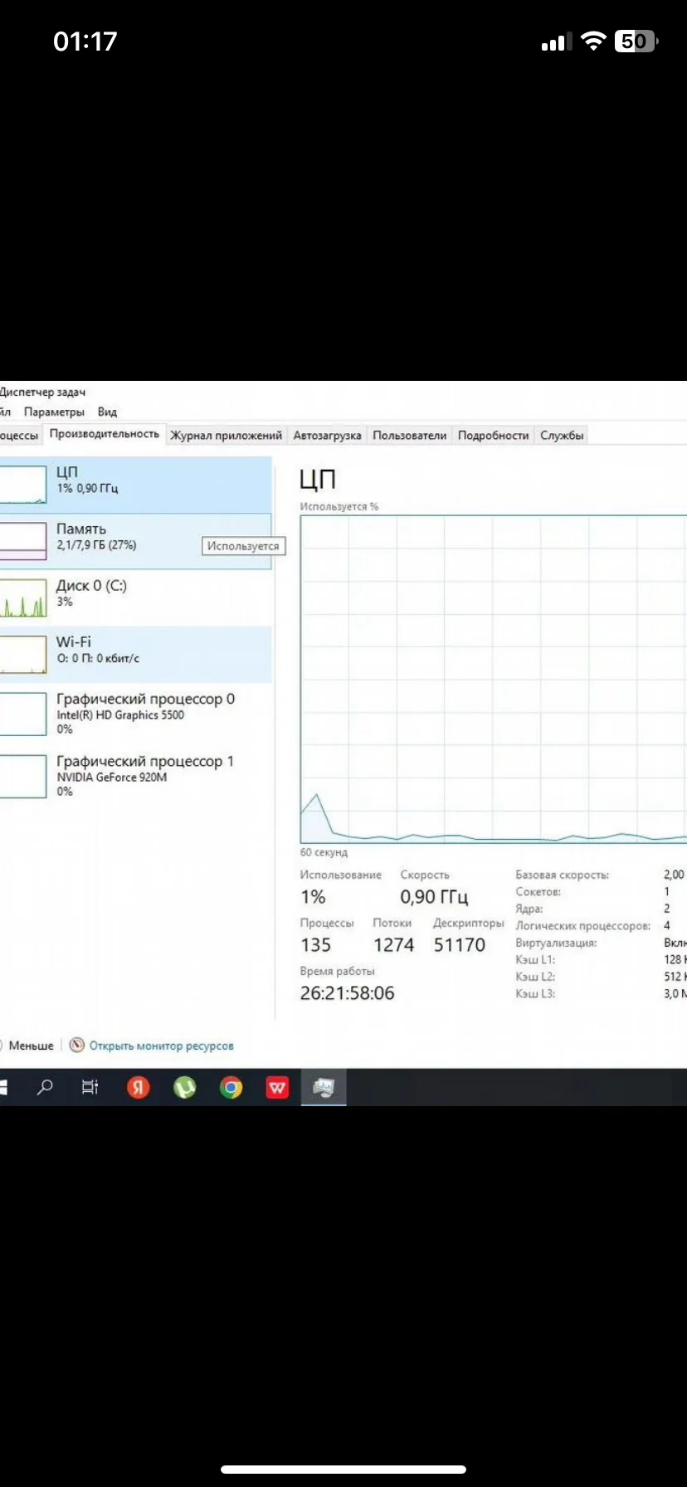Click the Дескрипторы label
687x1487 pixels.
(469, 923)
